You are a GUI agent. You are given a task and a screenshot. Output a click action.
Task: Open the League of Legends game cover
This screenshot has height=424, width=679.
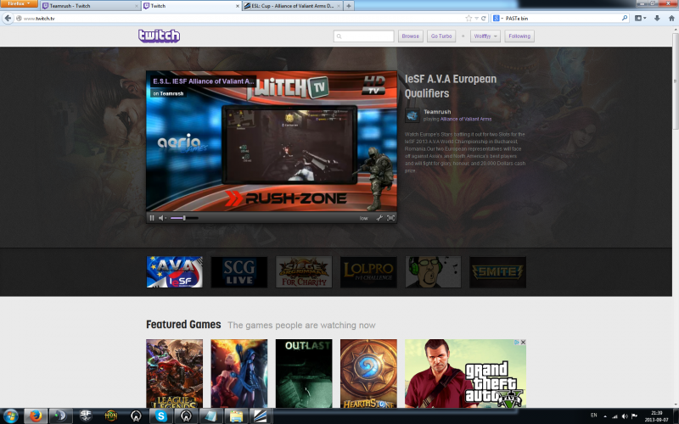tap(175, 373)
